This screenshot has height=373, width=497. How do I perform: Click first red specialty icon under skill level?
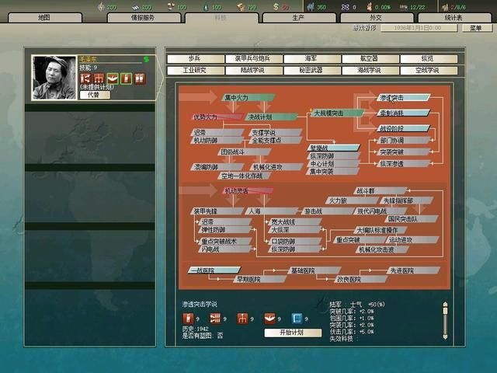click(x=86, y=78)
